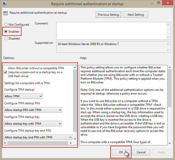Click the 'Help:' label
Image resolution: width=175 pixels, height=160 pixels.
pos(83,58)
